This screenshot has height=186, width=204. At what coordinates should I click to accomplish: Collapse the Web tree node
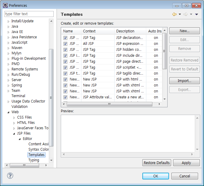(x=8, y=112)
